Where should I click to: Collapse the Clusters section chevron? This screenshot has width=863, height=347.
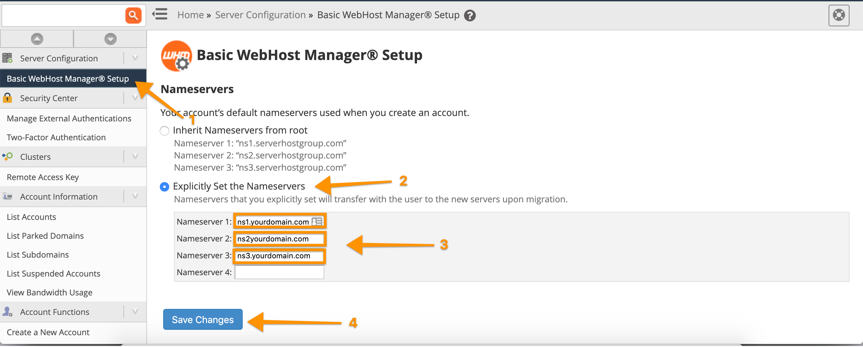pyautogui.click(x=135, y=156)
